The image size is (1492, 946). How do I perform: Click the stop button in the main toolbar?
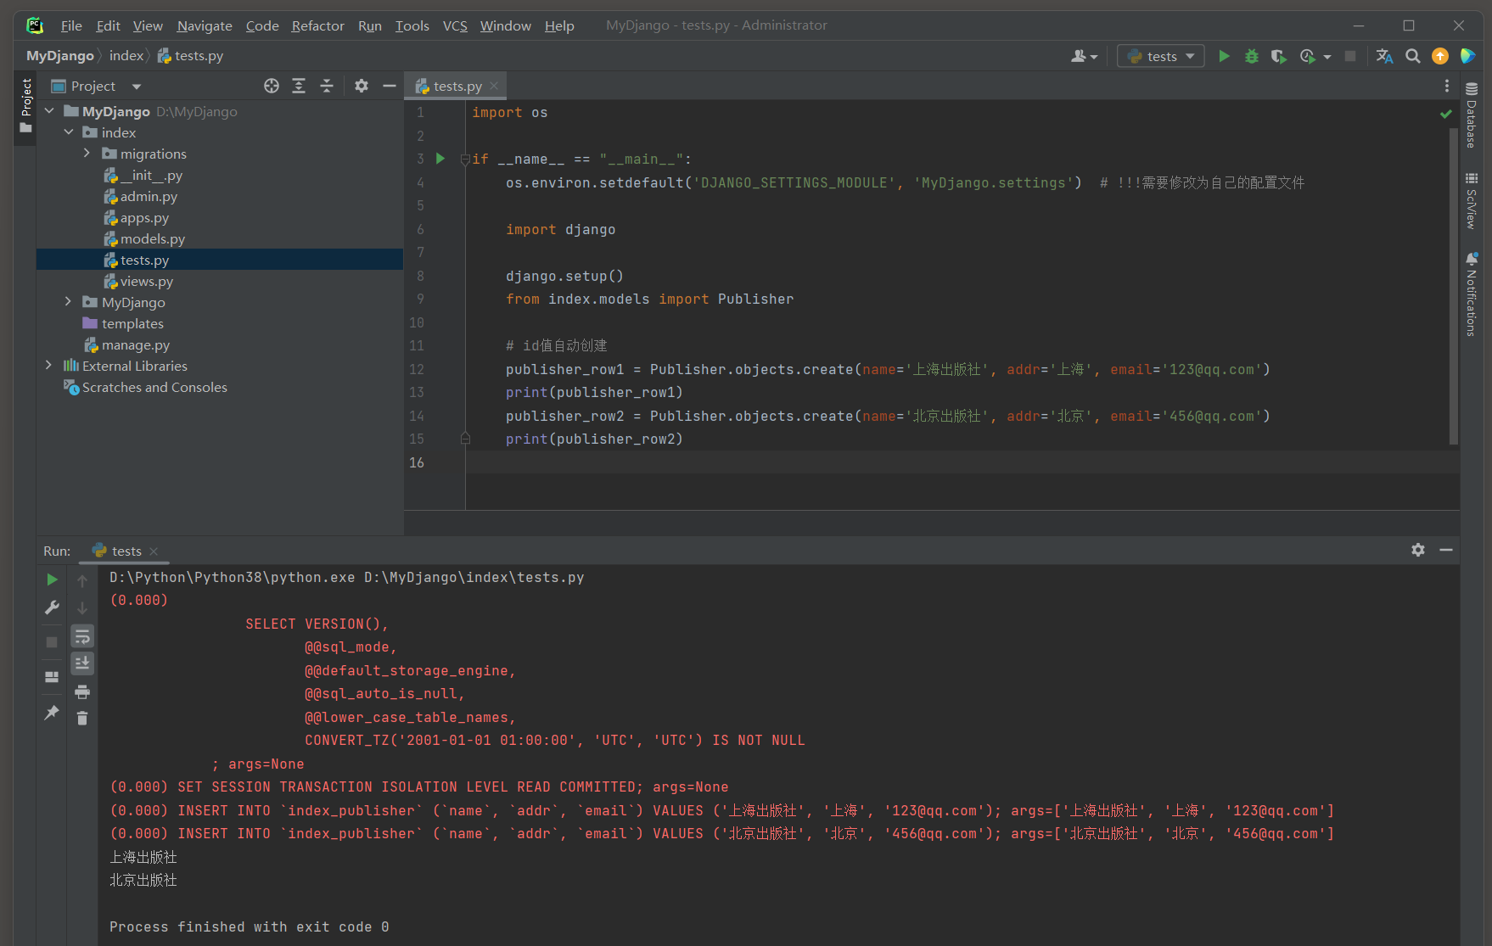(x=1350, y=56)
